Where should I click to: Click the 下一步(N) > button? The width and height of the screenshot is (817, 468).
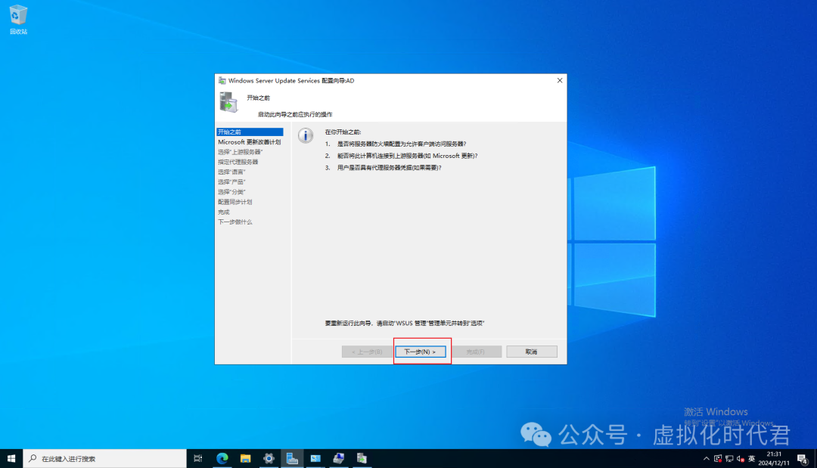(420, 352)
